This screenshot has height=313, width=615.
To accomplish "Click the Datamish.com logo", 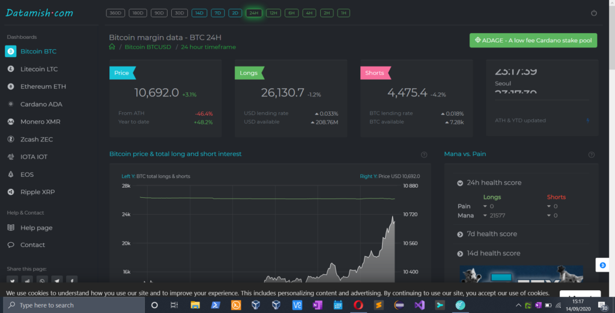I will click(39, 13).
